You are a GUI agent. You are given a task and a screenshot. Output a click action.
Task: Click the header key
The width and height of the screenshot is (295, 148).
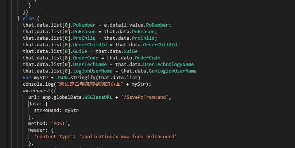tap(37, 130)
